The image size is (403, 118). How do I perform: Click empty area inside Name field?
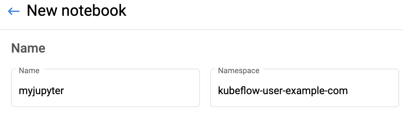136,91
